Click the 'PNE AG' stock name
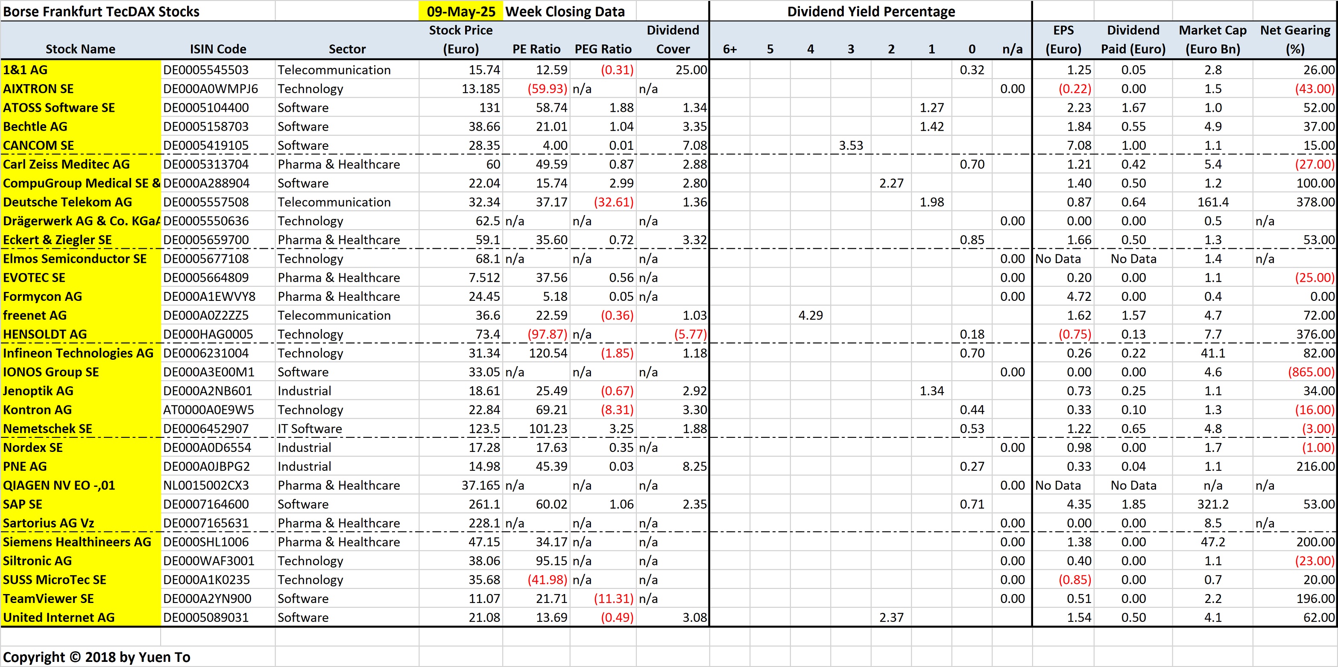 (81, 466)
